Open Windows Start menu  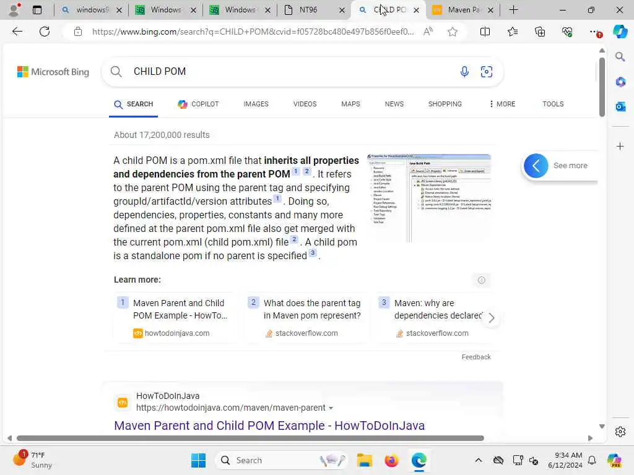198,460
